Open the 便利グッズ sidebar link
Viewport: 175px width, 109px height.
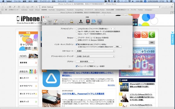tap(28, 102)
